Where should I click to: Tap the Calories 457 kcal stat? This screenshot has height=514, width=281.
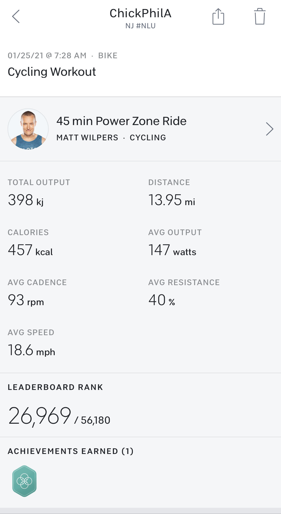[30, 250]
